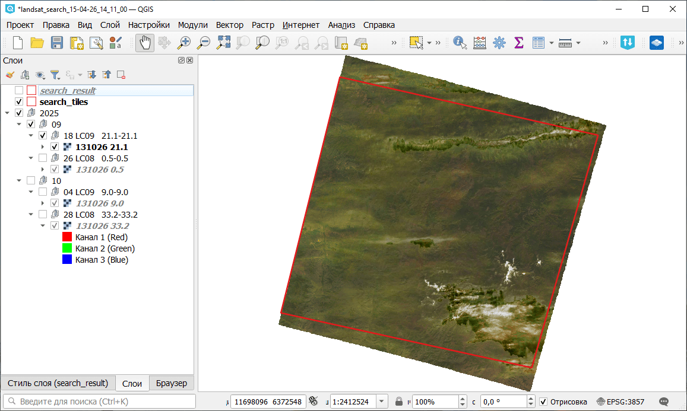
Task: Open the Растр menu
Action: click(x=263, y=25)
